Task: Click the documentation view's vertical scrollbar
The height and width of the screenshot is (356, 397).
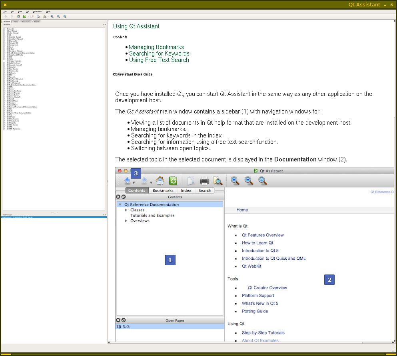Action: (395, 181)
